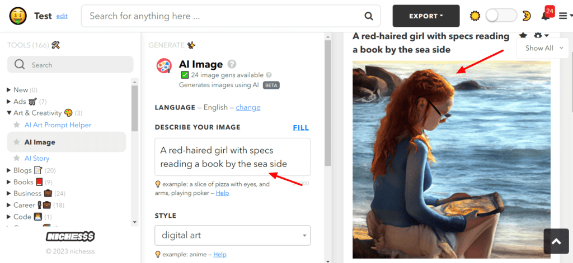Click the sparkle icon beside GENERATE
The height and width of the screenshot is (263, 573).
click(x=191, y=45)
